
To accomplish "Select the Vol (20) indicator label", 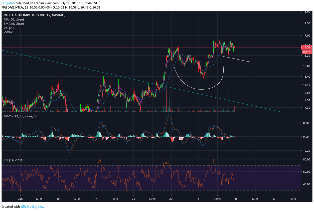I will [9, 28].
